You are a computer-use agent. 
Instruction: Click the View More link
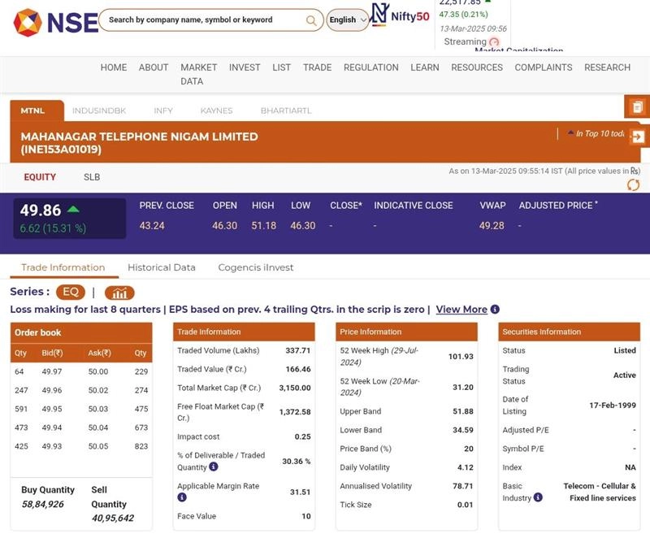(461, 310)
